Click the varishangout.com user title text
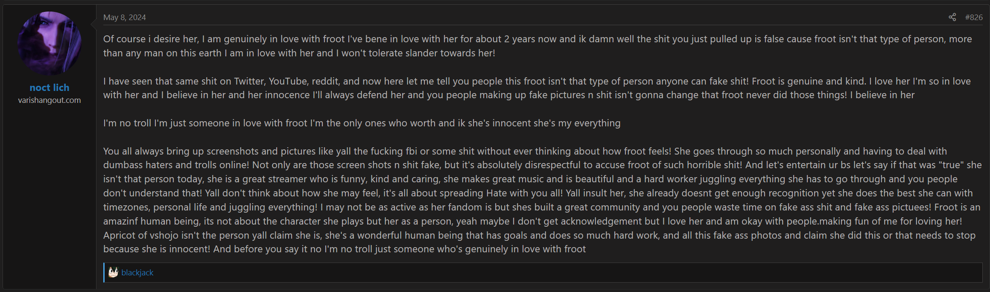 click(50, 100)
